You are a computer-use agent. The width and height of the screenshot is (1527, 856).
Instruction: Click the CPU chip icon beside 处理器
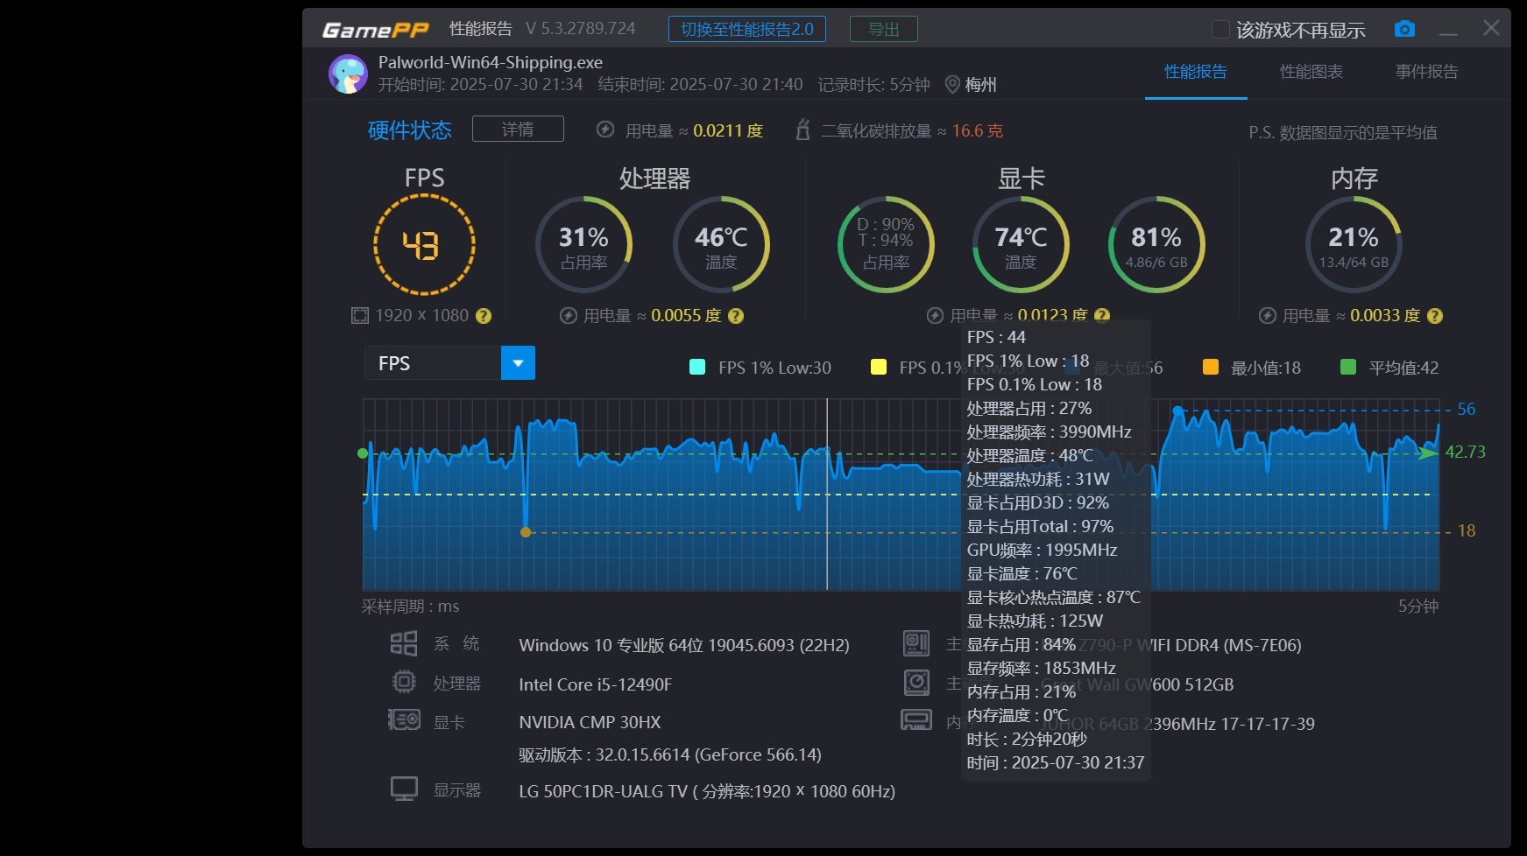point(404,682)
